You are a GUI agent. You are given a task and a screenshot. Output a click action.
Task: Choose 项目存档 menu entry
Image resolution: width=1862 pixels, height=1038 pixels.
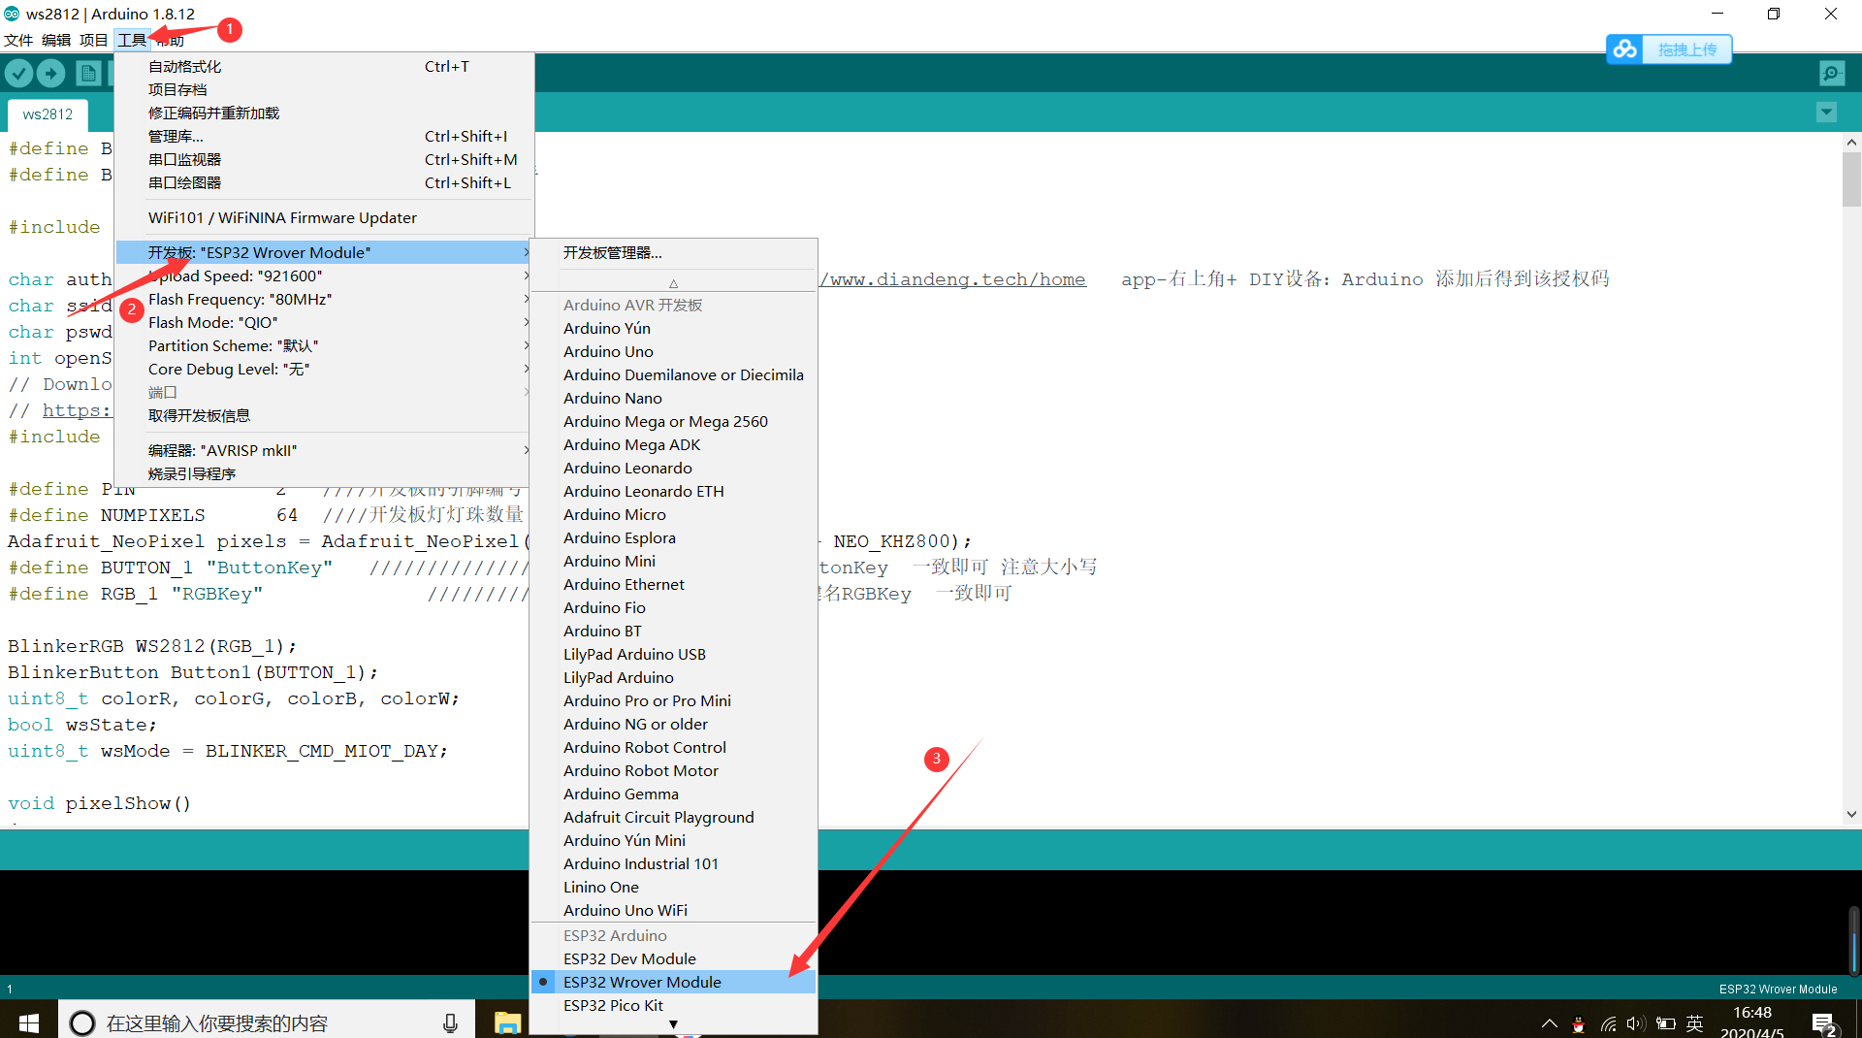325,89
